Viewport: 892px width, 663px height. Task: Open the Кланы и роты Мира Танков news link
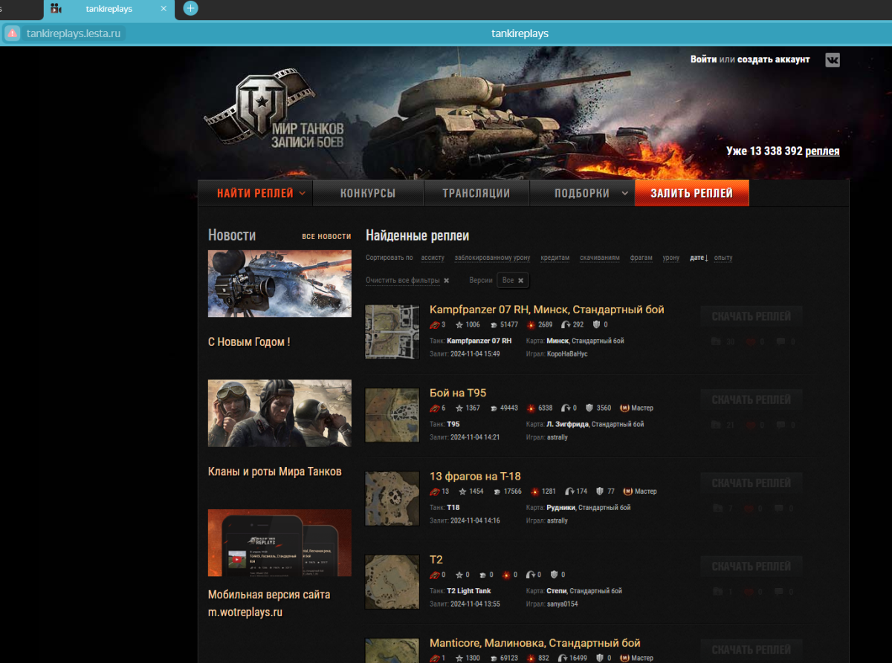275,471
